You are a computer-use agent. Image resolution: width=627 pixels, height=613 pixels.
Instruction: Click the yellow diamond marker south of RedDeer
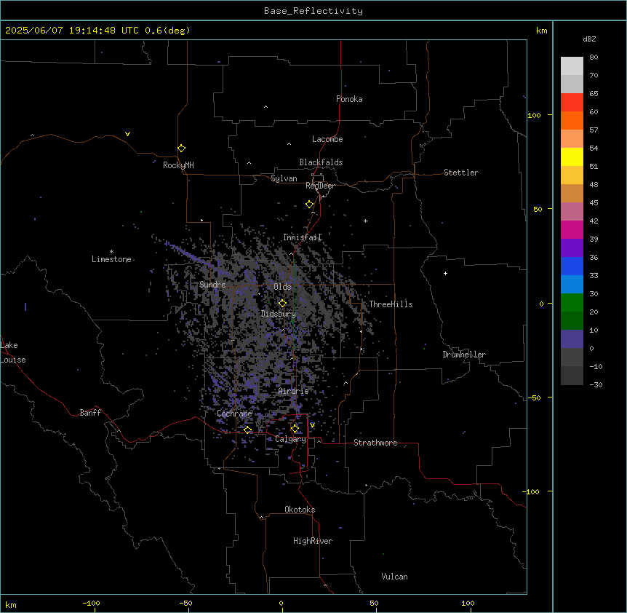(310, 205)
